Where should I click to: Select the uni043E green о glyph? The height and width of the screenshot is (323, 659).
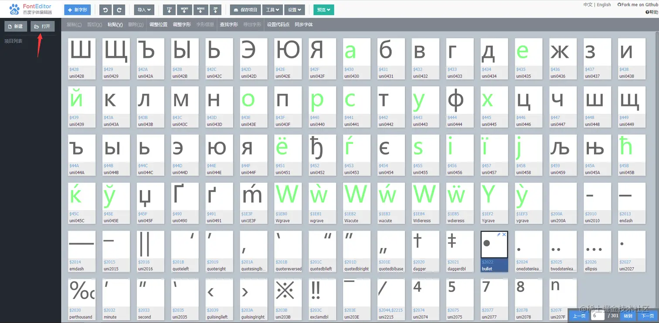[x=253, y=107]
